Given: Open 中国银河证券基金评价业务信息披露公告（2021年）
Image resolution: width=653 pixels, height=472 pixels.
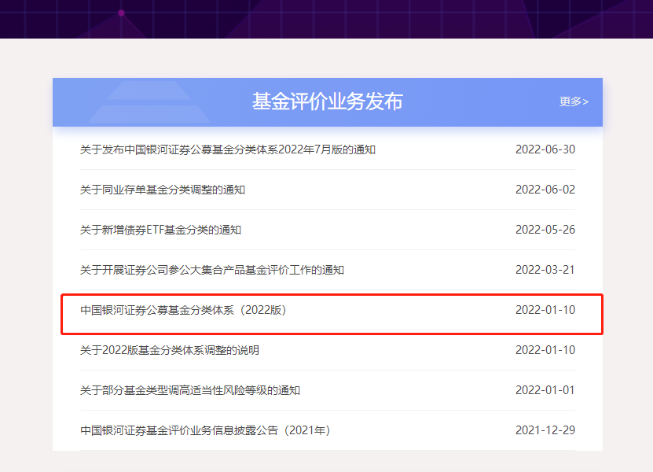Looking at the screenshot, I should (x=205, y=430).
